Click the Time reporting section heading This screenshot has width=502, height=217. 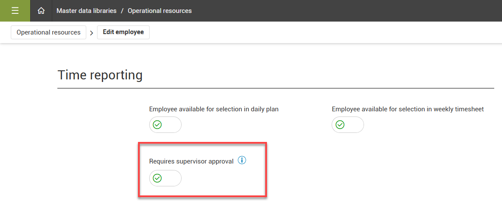(x=100, y=75)
